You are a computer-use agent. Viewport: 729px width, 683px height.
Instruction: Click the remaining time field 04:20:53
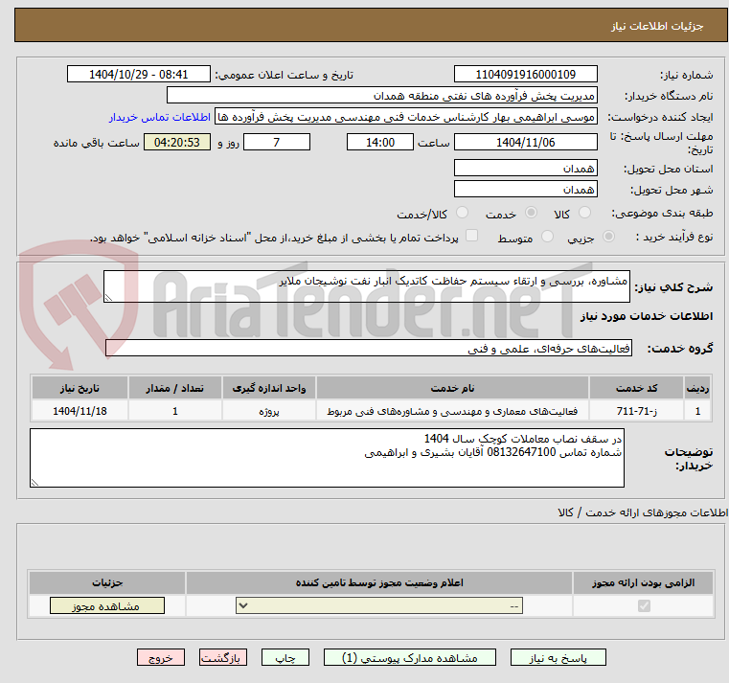pyautogui.click(x=176, y=143)
